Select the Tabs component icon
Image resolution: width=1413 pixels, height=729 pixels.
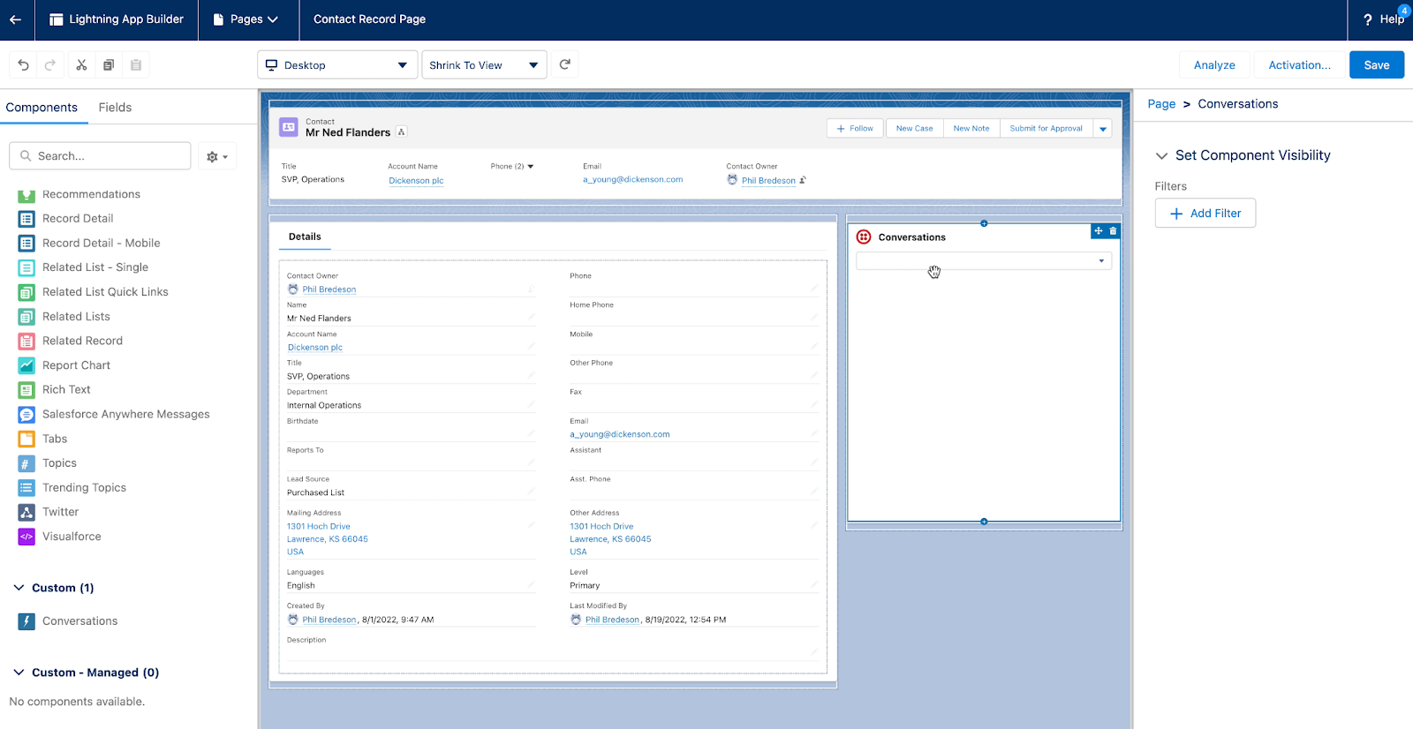point(26,439)
